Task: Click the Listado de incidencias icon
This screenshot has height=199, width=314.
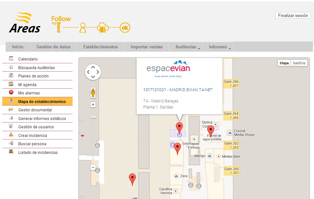Action: pos(11,152)
